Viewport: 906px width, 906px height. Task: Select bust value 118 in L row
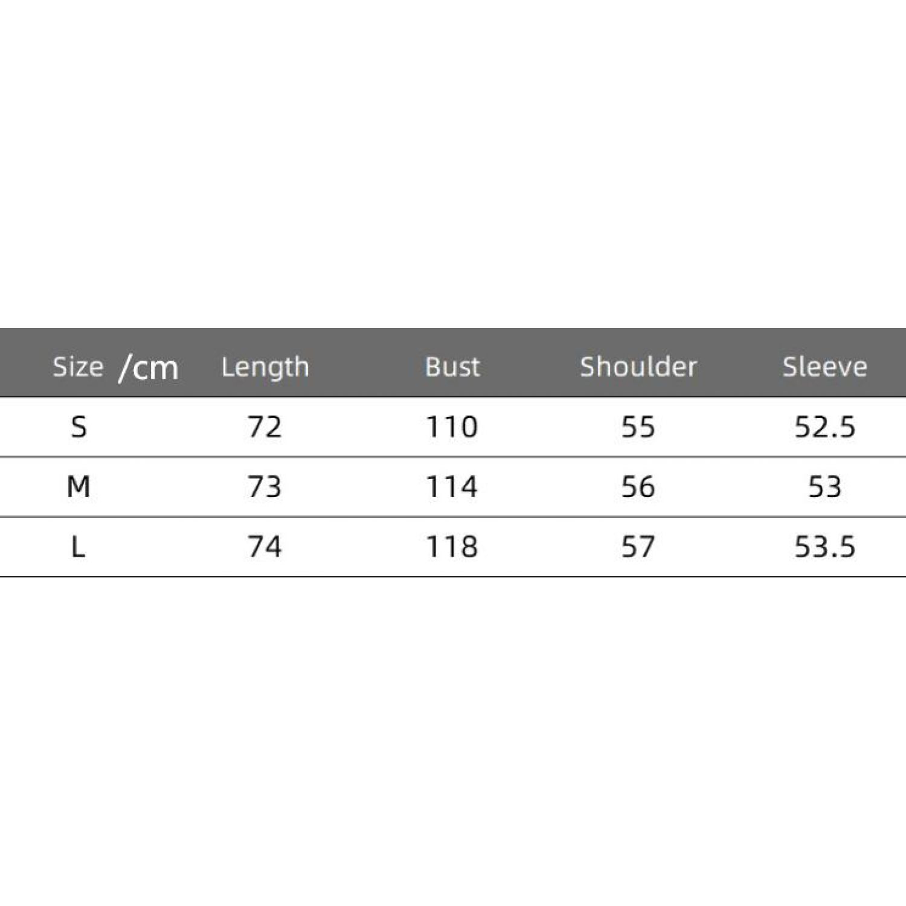click(452, 547)
